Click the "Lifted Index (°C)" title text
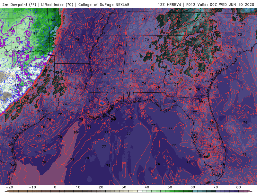 point(57,5)
